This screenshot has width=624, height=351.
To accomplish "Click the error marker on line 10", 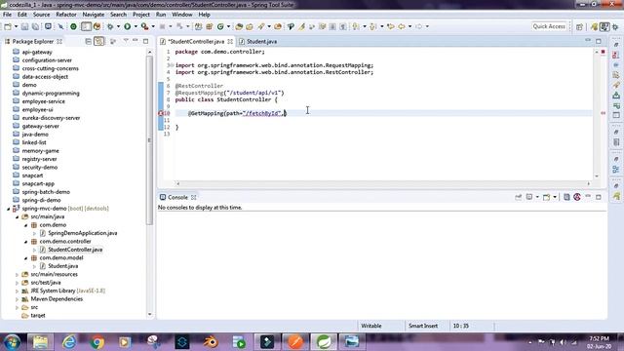I will coord(161,113).
